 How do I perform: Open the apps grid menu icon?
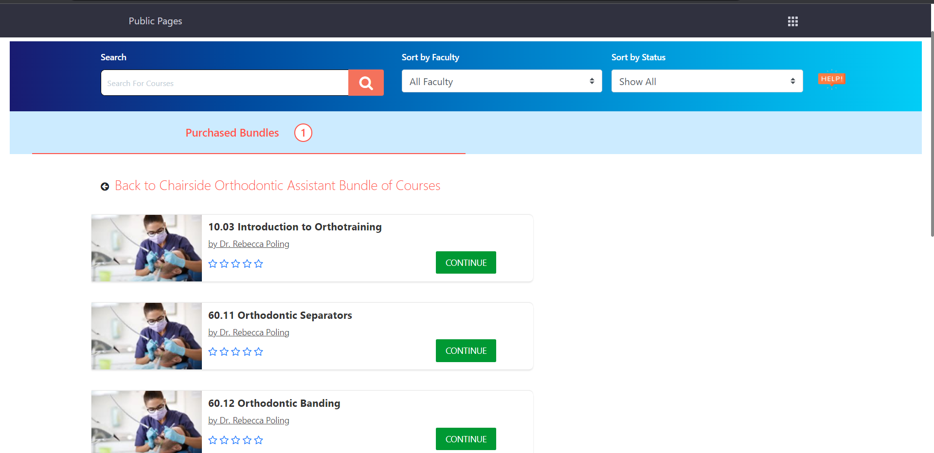(x=792, y=21)
